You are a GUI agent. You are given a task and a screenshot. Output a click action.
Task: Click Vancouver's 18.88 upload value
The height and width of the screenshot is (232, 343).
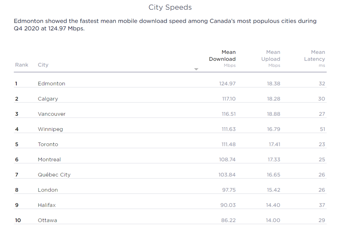click(x=274, y=114)
